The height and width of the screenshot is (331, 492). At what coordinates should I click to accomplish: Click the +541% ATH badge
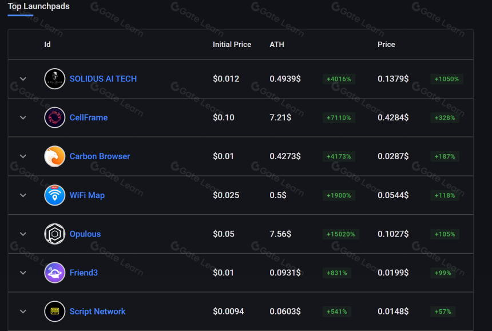click(337, 312)
